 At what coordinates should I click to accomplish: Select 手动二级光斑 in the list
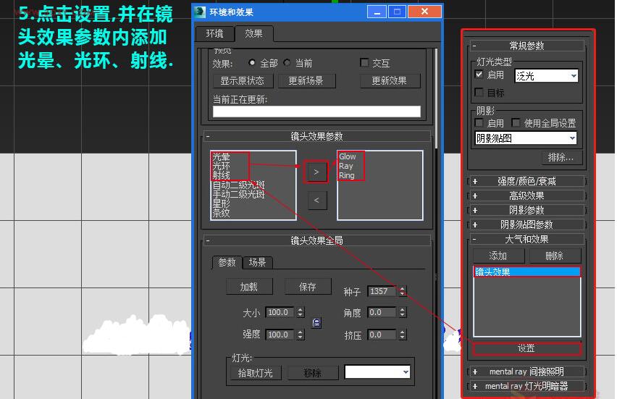coord(238,194)
